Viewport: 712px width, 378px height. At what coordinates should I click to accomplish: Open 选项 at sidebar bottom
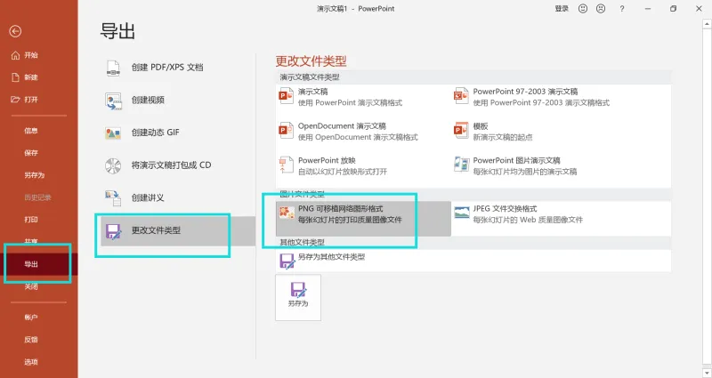tap(31, 362)
